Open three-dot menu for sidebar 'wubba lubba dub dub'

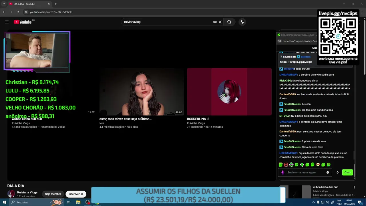tap(354, 188)
